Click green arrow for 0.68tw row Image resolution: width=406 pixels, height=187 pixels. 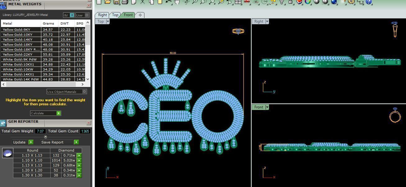pyautogui.click(x=79, y=165)
